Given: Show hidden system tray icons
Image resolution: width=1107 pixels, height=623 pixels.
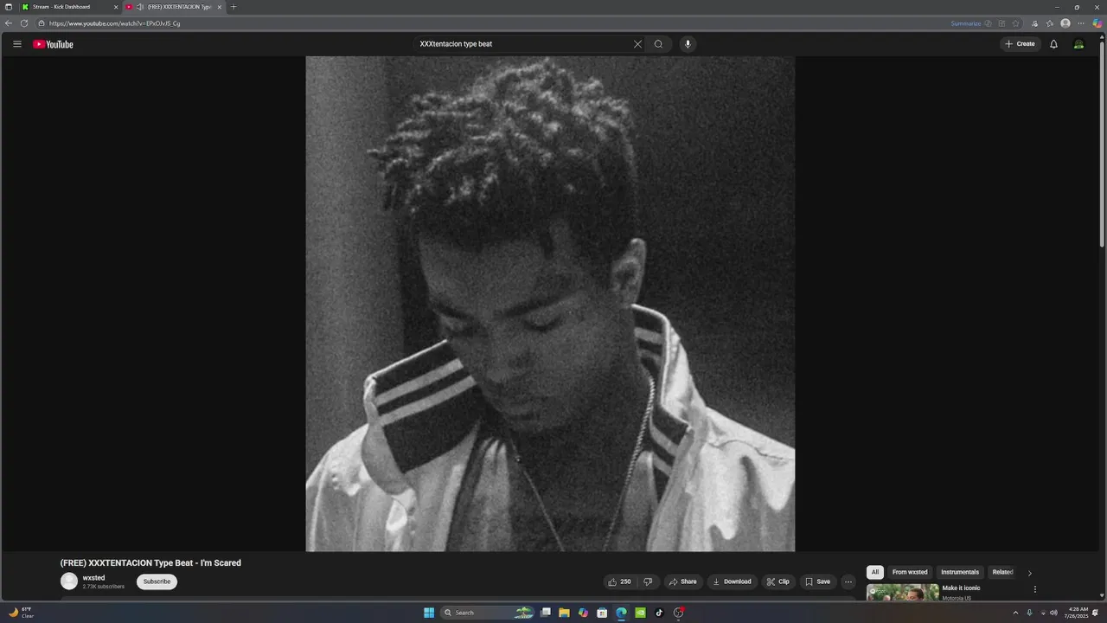Looking at the screenshot, I should 1015,613.
